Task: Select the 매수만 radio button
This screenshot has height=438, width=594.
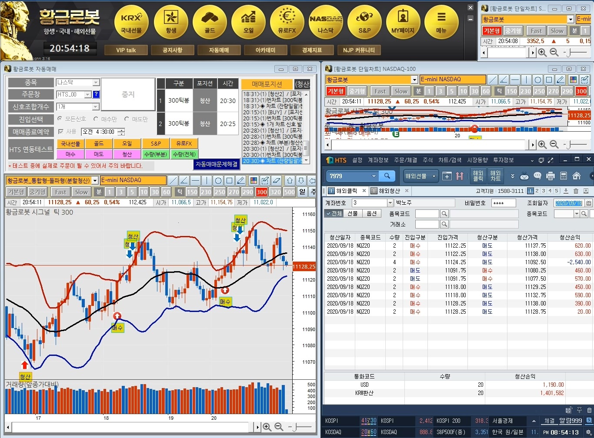Action: [96, 119]
